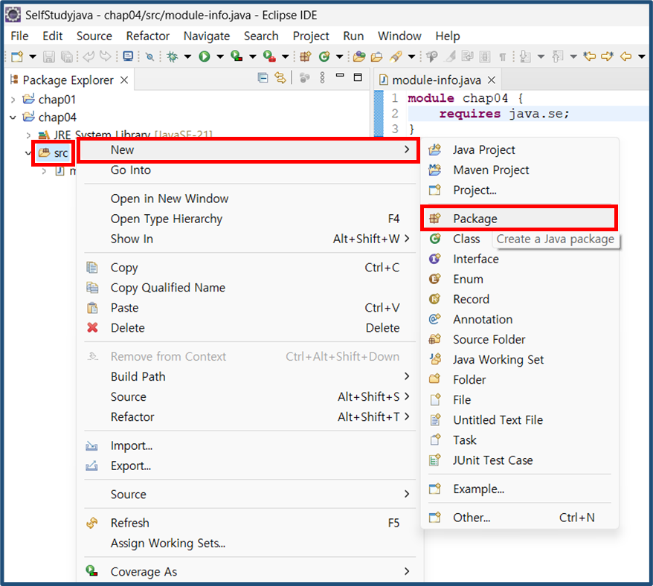Choose Assign Working Sets...
The image size is (653, 586).
tap(248, 543)
